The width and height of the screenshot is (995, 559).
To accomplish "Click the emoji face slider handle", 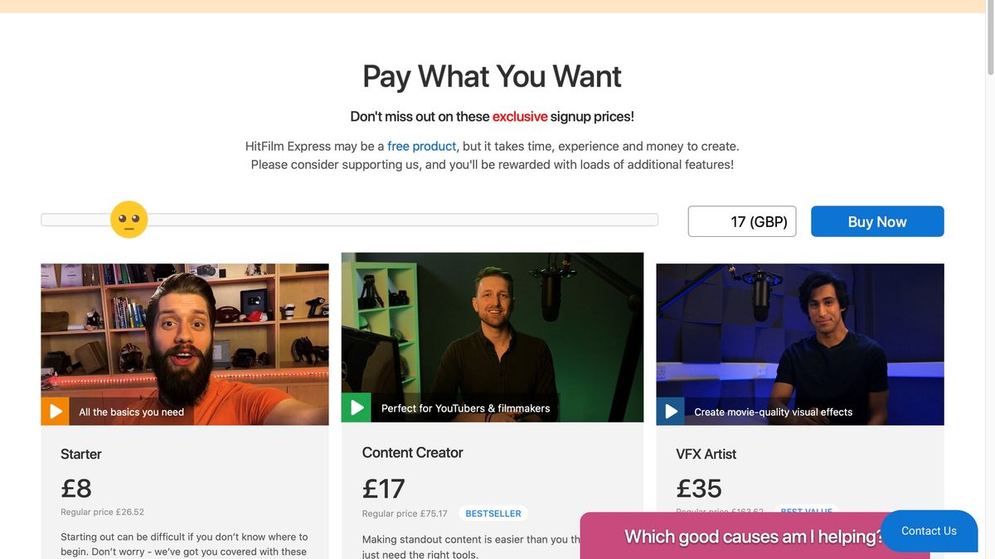I will (129, 219).
